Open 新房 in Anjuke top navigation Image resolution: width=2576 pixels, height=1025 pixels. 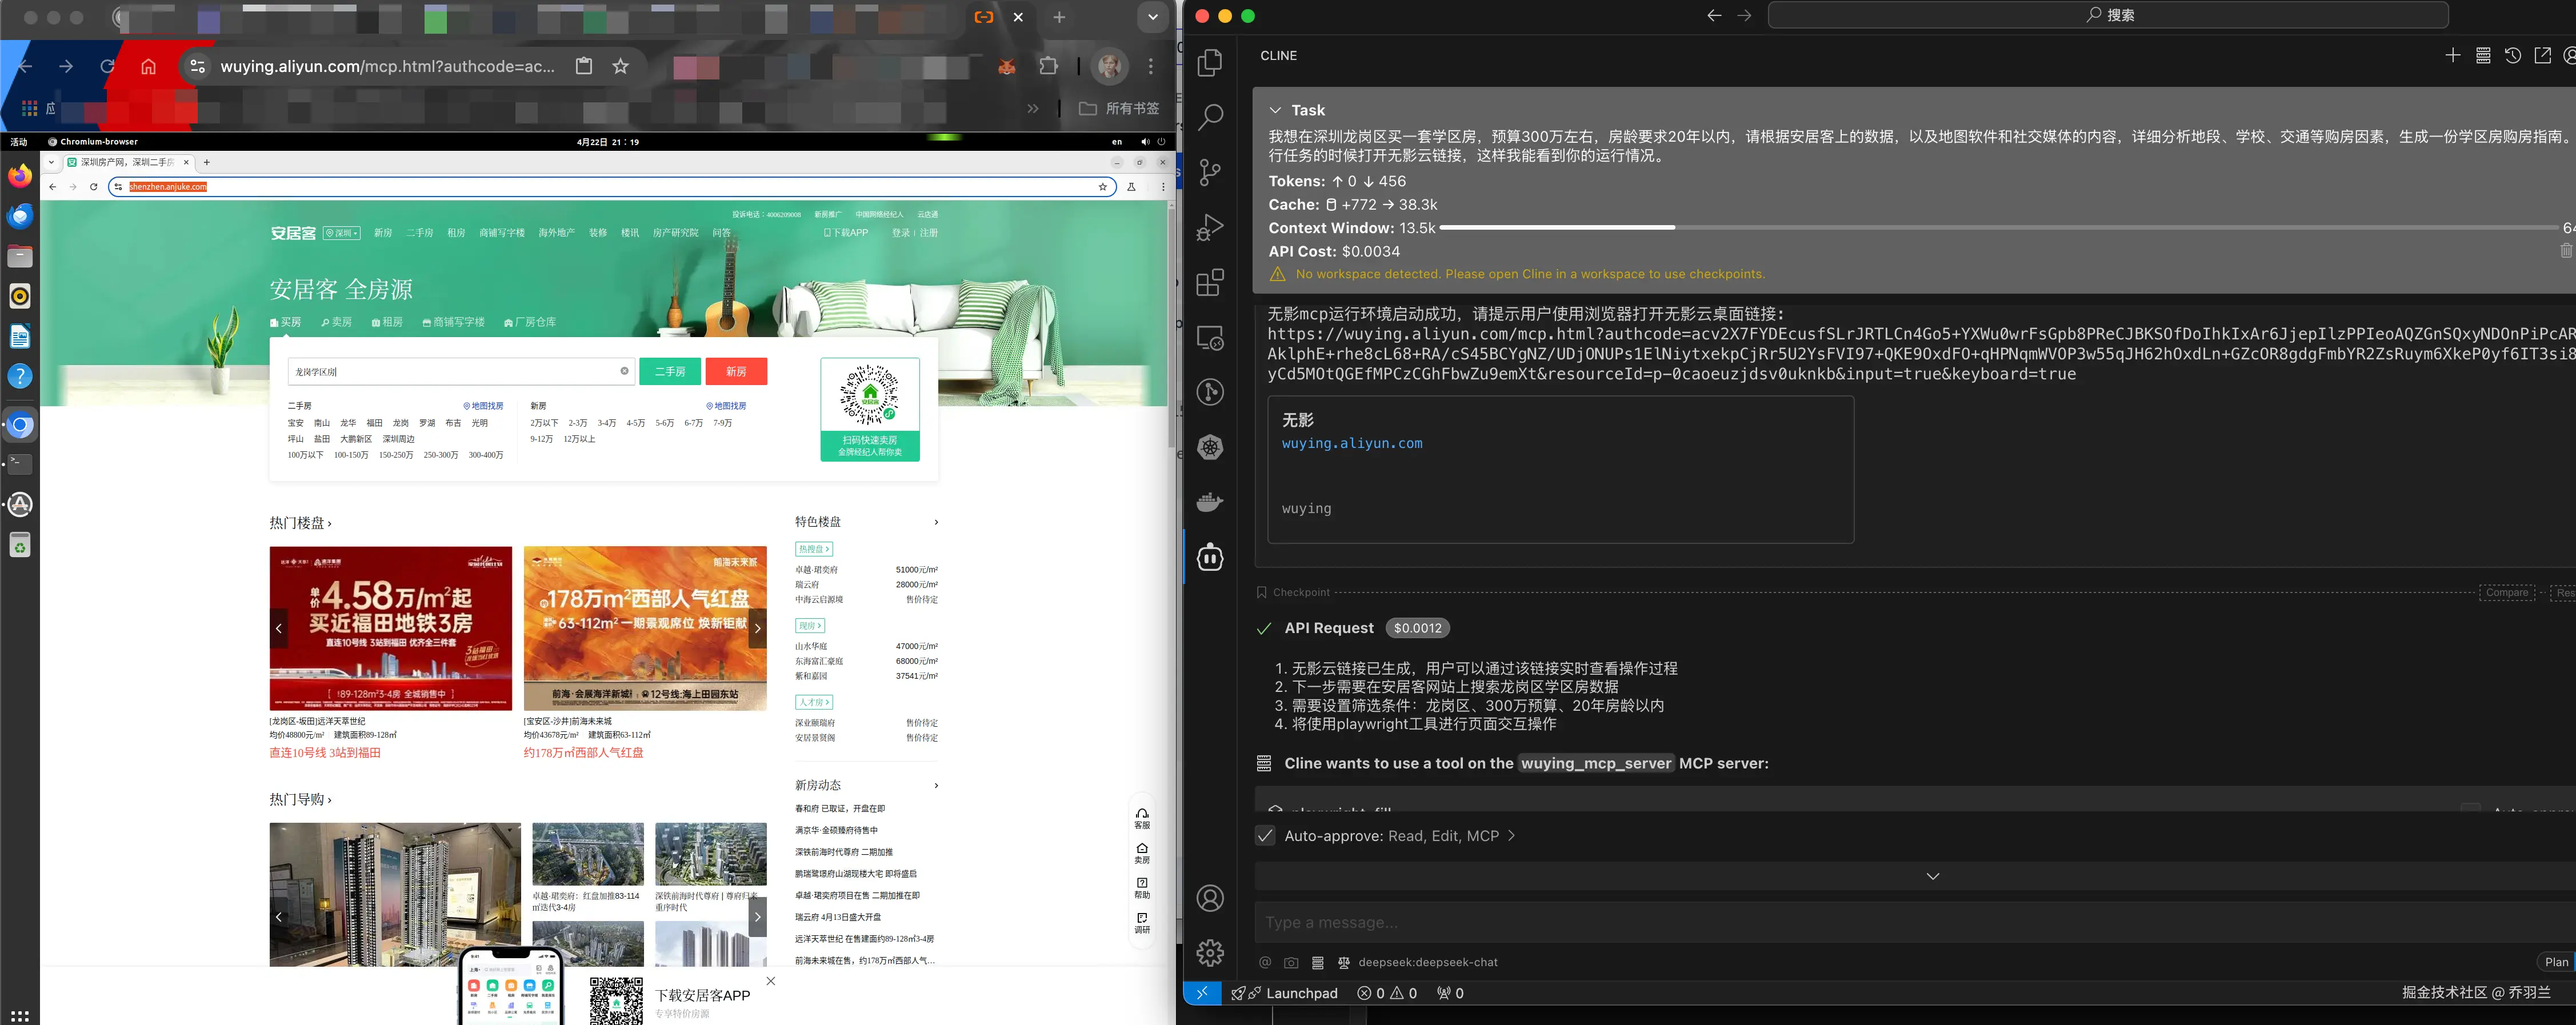click(383, 233)
